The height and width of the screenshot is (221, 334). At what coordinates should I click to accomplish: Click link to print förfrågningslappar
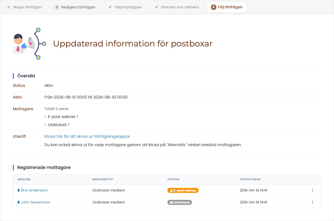click(x=87, y=136)
